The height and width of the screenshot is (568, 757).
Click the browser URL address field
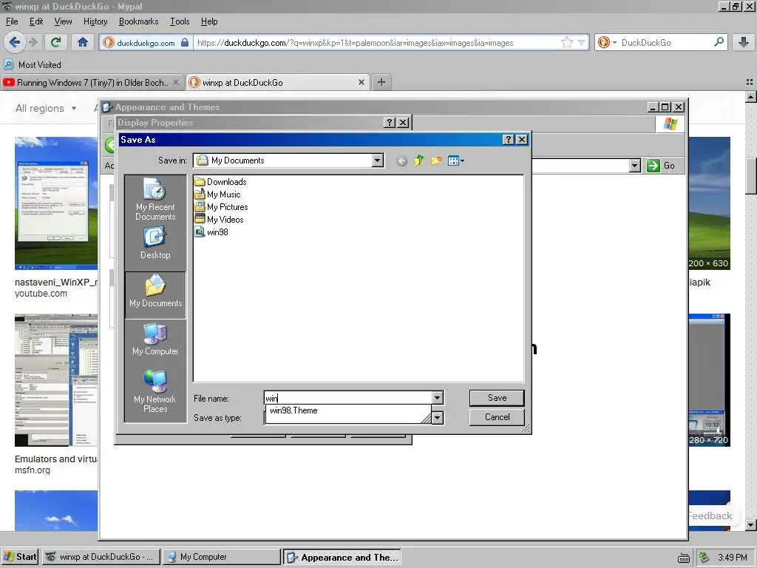click(378, 42)
